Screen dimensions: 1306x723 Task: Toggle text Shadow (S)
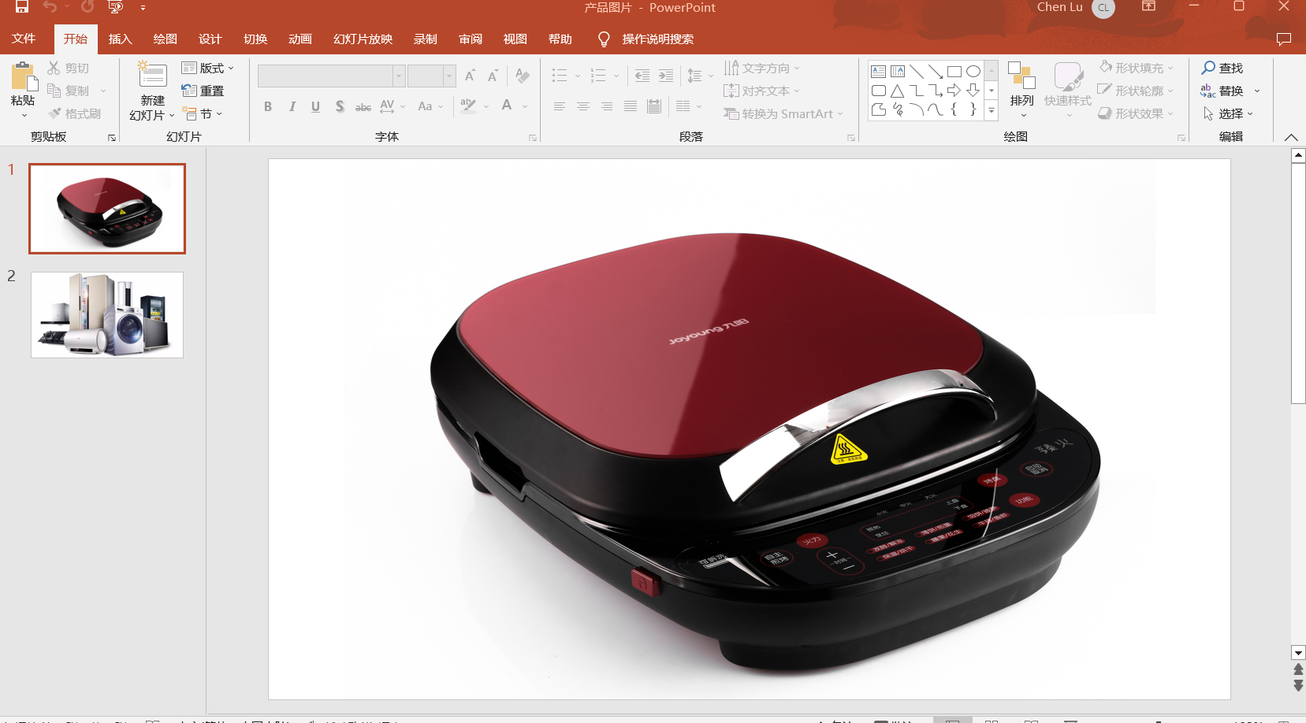[x=340, y=106]
